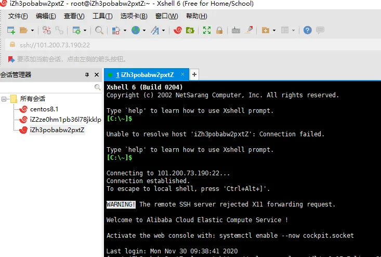Click the green Xftp folder icon
Screen dimensions: 381x257
pos(190,30)
